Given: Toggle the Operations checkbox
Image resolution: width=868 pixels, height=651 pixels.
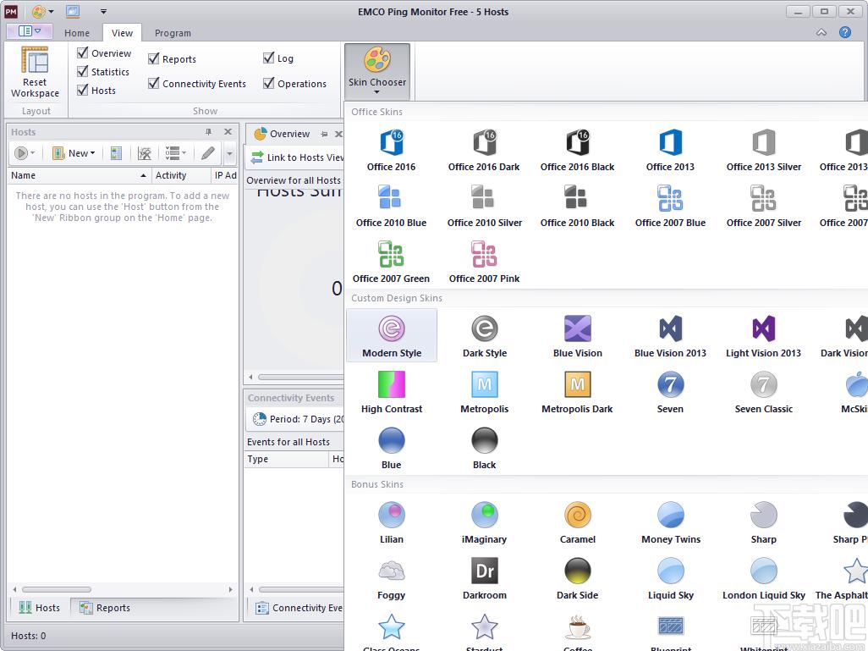Looking at the screenshot, I should click(269, 83).
